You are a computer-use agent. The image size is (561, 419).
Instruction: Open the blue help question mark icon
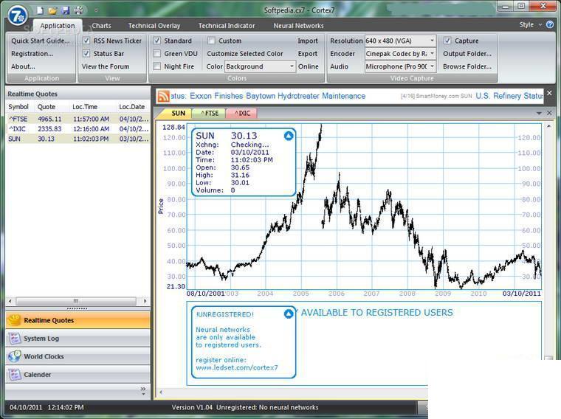click(x=550, y=24)
